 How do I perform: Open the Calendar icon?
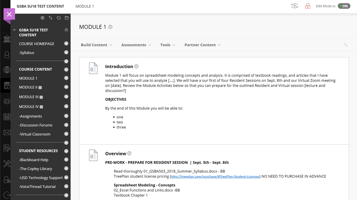point(7,116)
